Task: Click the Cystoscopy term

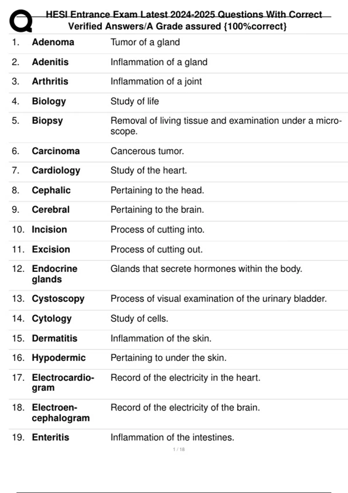Action: click(58, 299)
